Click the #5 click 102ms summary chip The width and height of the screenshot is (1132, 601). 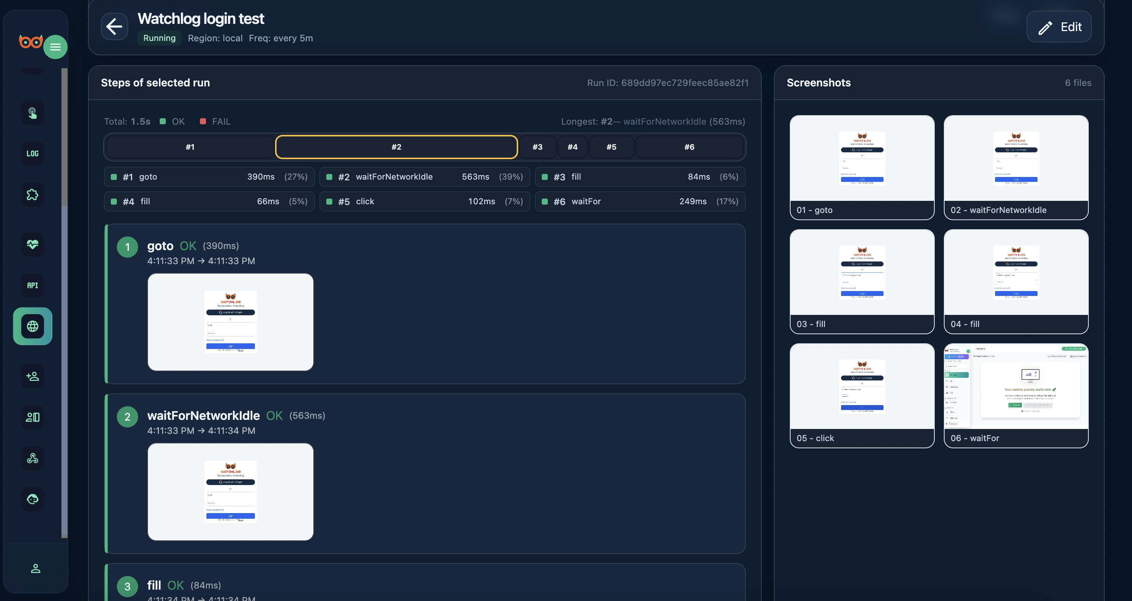point(424,202)
